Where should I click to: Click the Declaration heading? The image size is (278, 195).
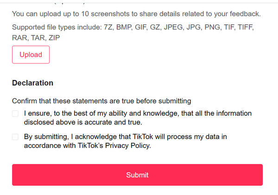coord(32,83)
